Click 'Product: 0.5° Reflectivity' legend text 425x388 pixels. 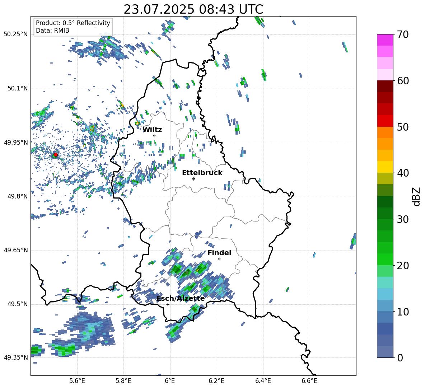click(73, 23)
